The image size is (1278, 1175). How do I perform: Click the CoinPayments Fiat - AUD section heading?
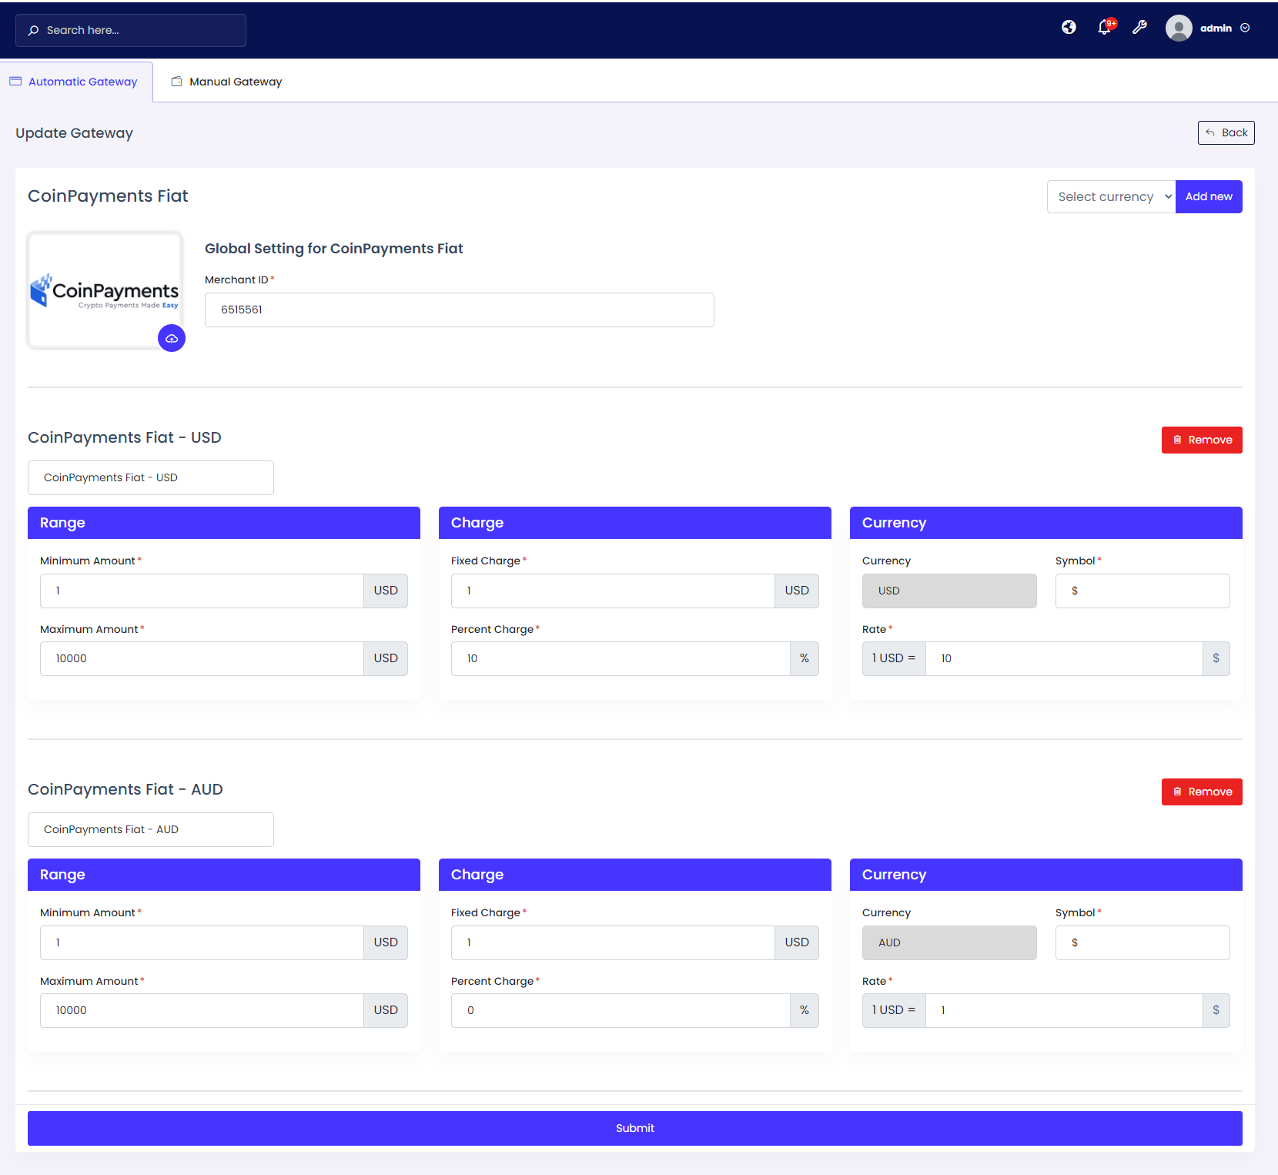point(125,789)
